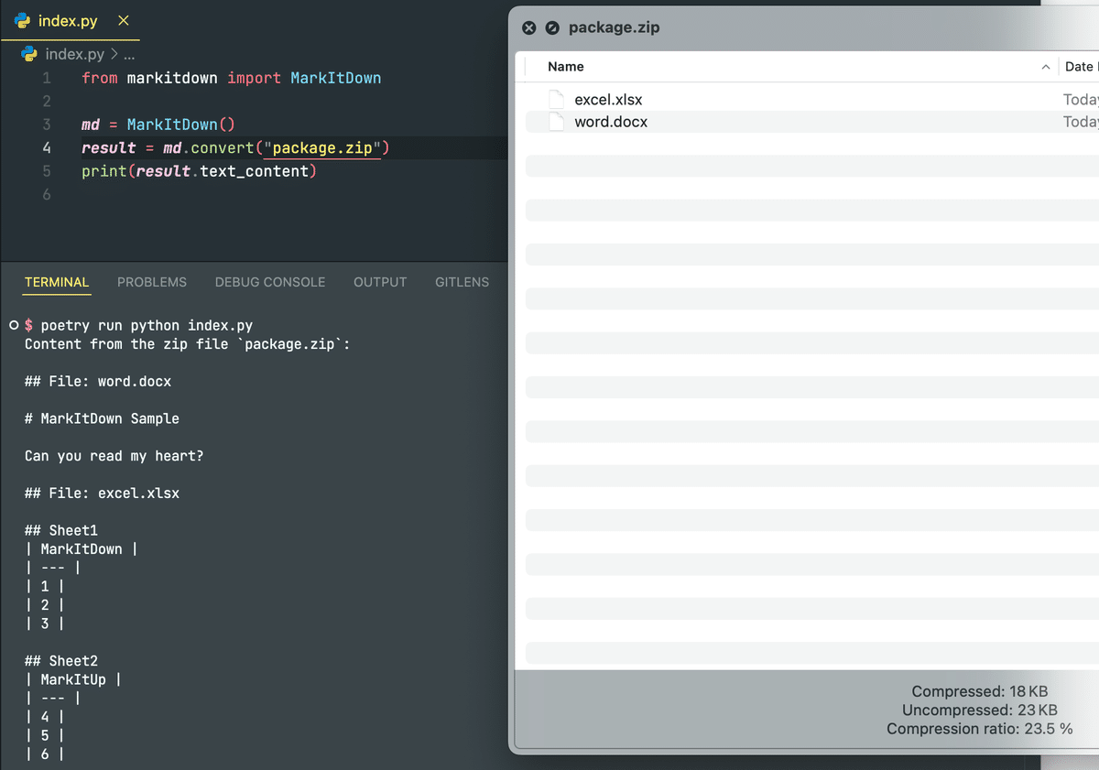Click the word.docx file icon

(x=556, y=122)
